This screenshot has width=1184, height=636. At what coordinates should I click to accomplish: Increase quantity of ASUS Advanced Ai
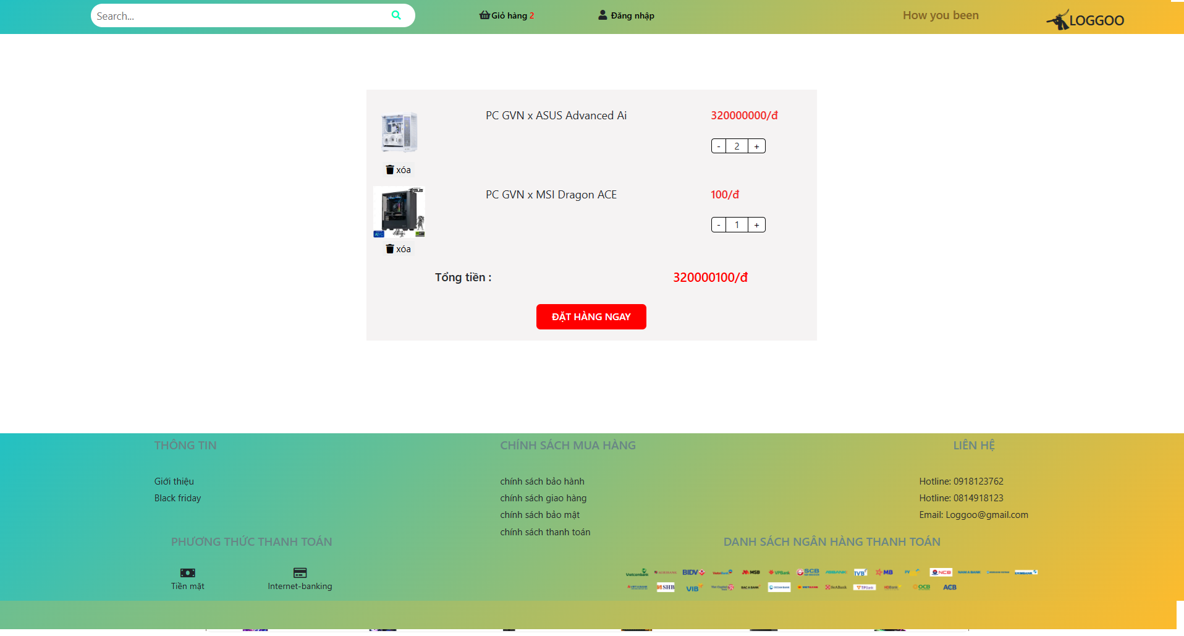(x=756, y=146)
